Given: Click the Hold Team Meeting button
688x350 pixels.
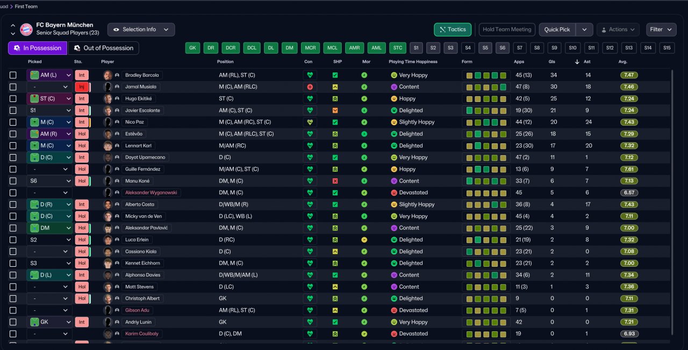Looking at the screenshot, I should click(507, 30).
